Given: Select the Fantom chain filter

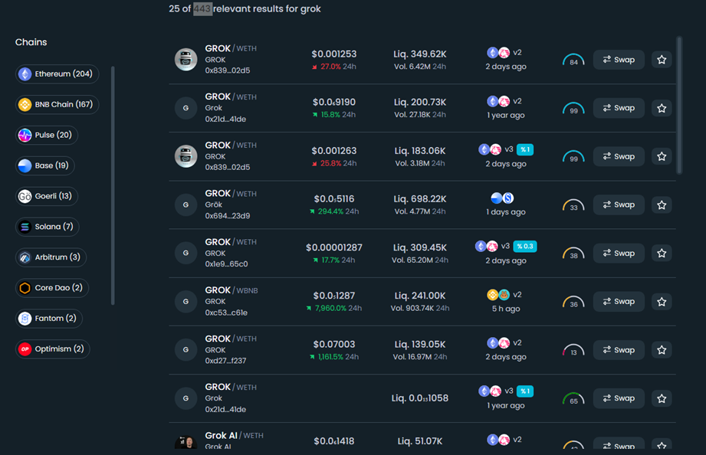Looking at the screenshot, I should pos(49,319).
